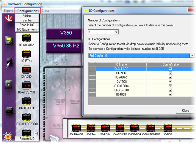Select the IO-DI8-RO4 row name cell
Image resolution: width=196 pixels, height=143 pixels.
coord(121,86)
